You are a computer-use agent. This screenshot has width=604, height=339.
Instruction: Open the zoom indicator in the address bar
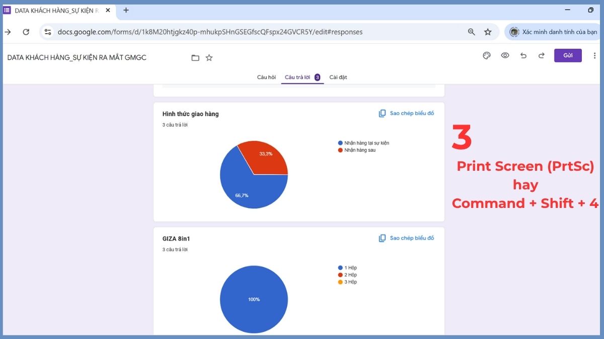tap(471, 31)
